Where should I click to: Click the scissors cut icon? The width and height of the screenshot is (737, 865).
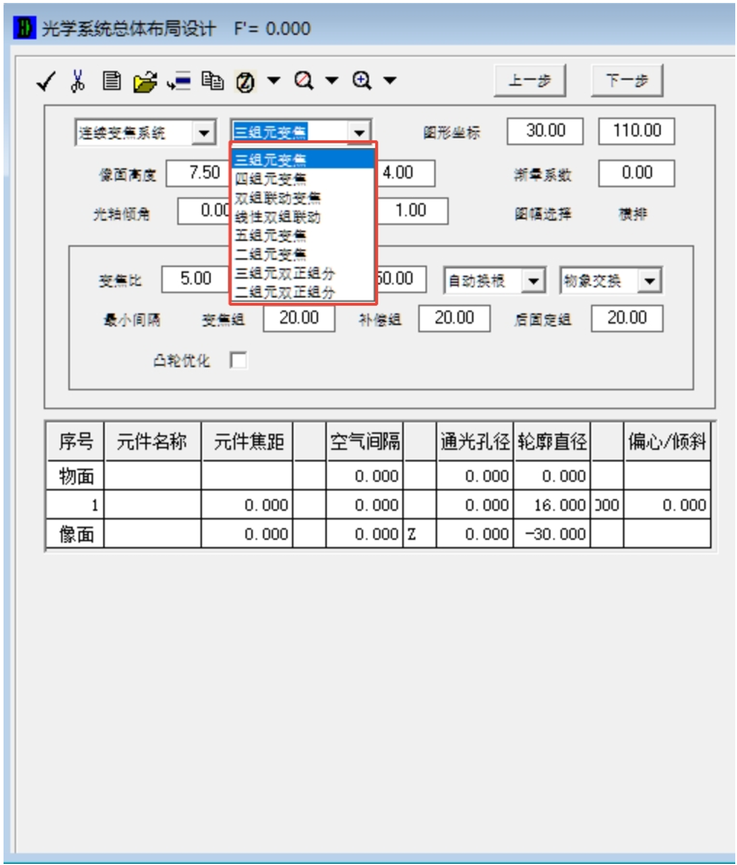coord(78,81)
